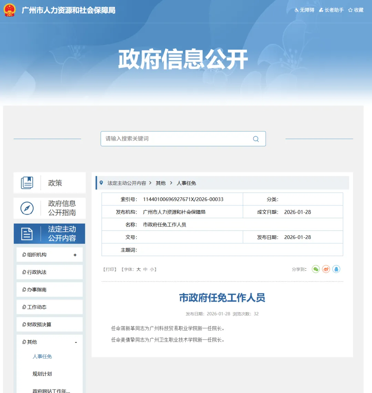The width and height of the screenshot is (372, 393).
Task: Open the 规划计划 sidebar link
Action: tap(42, 374)
